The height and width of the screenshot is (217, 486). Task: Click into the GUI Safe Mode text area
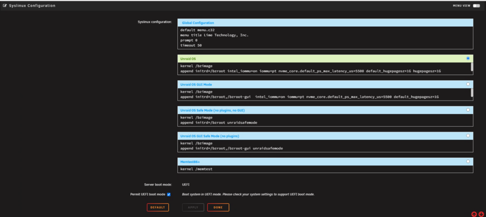point(325,146)
